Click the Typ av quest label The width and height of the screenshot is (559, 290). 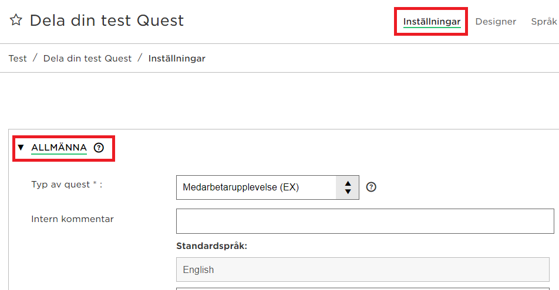[67, 185]
